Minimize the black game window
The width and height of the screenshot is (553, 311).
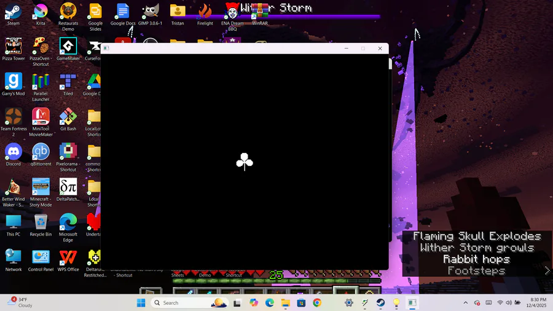point(347,49)
